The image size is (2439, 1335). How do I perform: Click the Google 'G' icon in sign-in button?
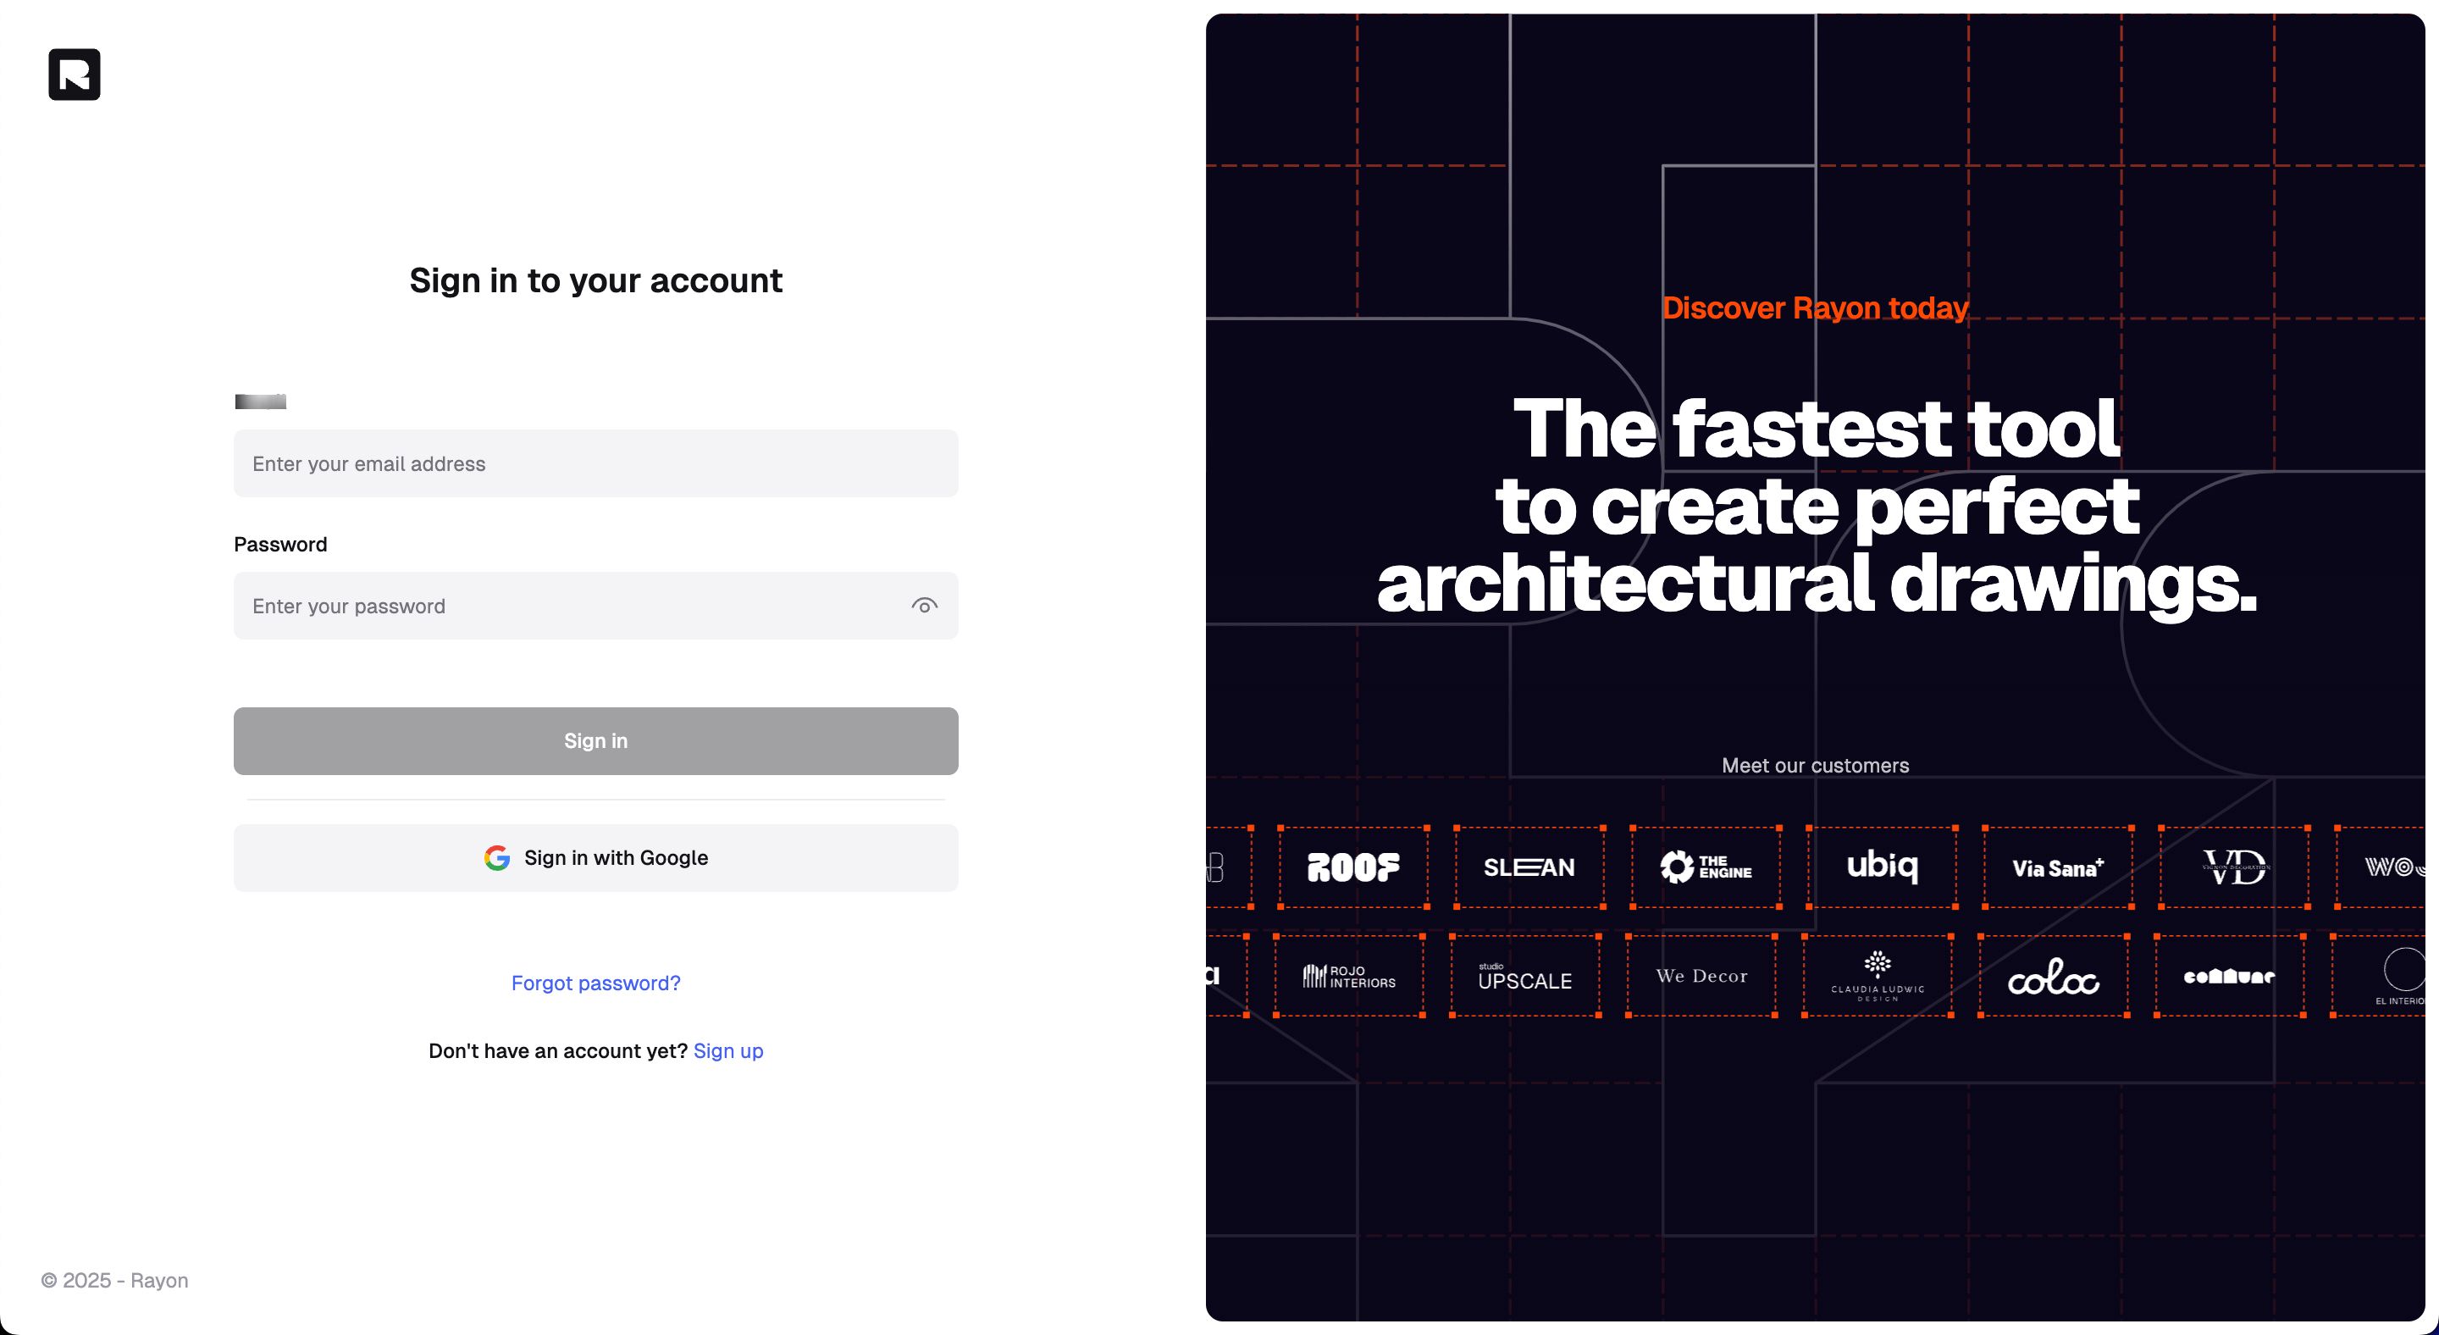pos(496,856)
